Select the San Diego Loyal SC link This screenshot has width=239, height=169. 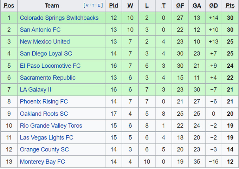click(x=45, y=54)
